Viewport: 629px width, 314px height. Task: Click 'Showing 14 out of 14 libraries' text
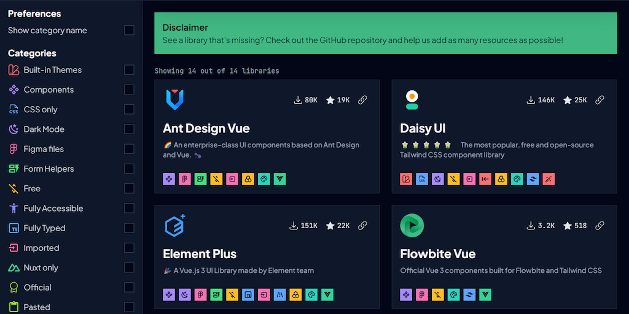(217, 71)
